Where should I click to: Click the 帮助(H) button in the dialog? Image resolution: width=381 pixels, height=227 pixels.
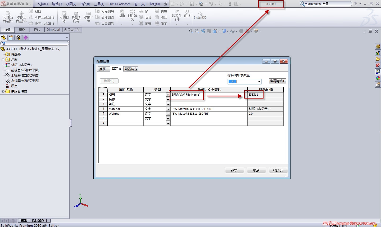[278, 170]
